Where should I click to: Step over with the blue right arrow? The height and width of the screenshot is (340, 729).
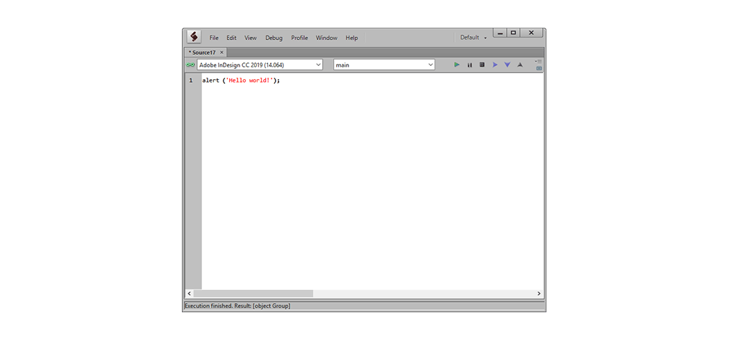(x=495, y=65)
